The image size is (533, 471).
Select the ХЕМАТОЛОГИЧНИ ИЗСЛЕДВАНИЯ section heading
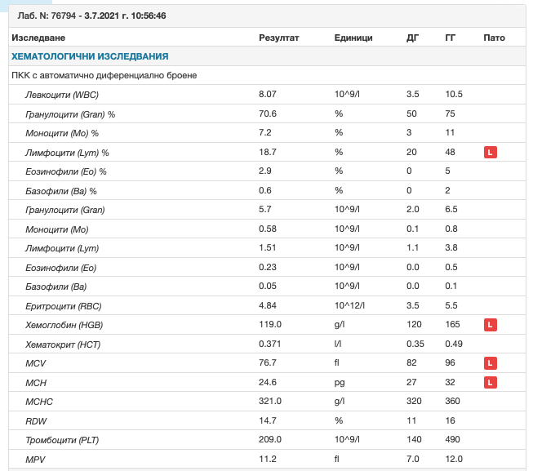click(x=90, y=56)
